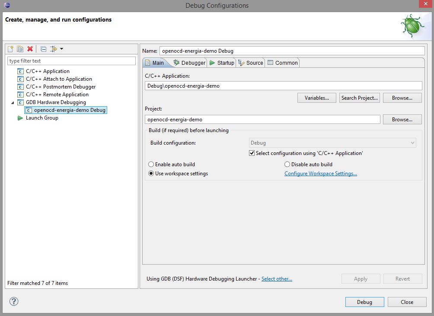Click the green debug bug image
The height and width of the screenshot is (316, 434).
[412, 26]
